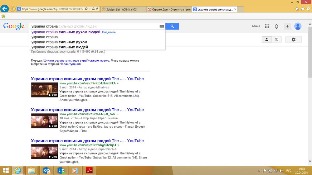Expand dropdown arrow beside WKgb5hcKj14 URL

point(118,145)
